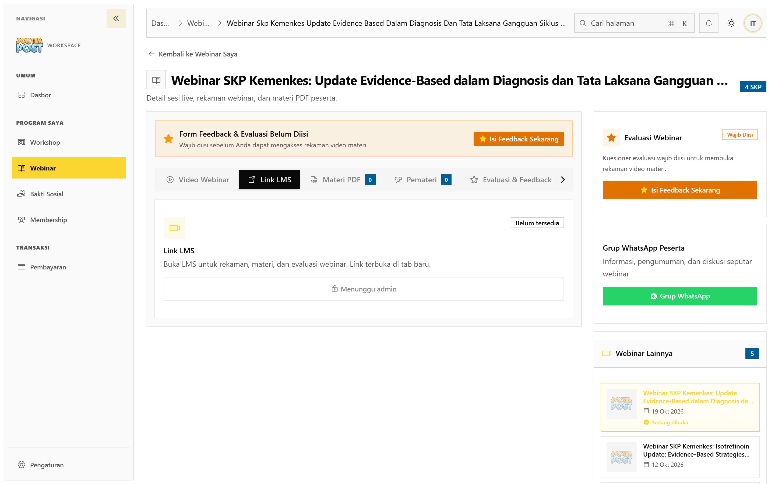
Task: Show more tabs with right chevron
Action: (563, 180)
